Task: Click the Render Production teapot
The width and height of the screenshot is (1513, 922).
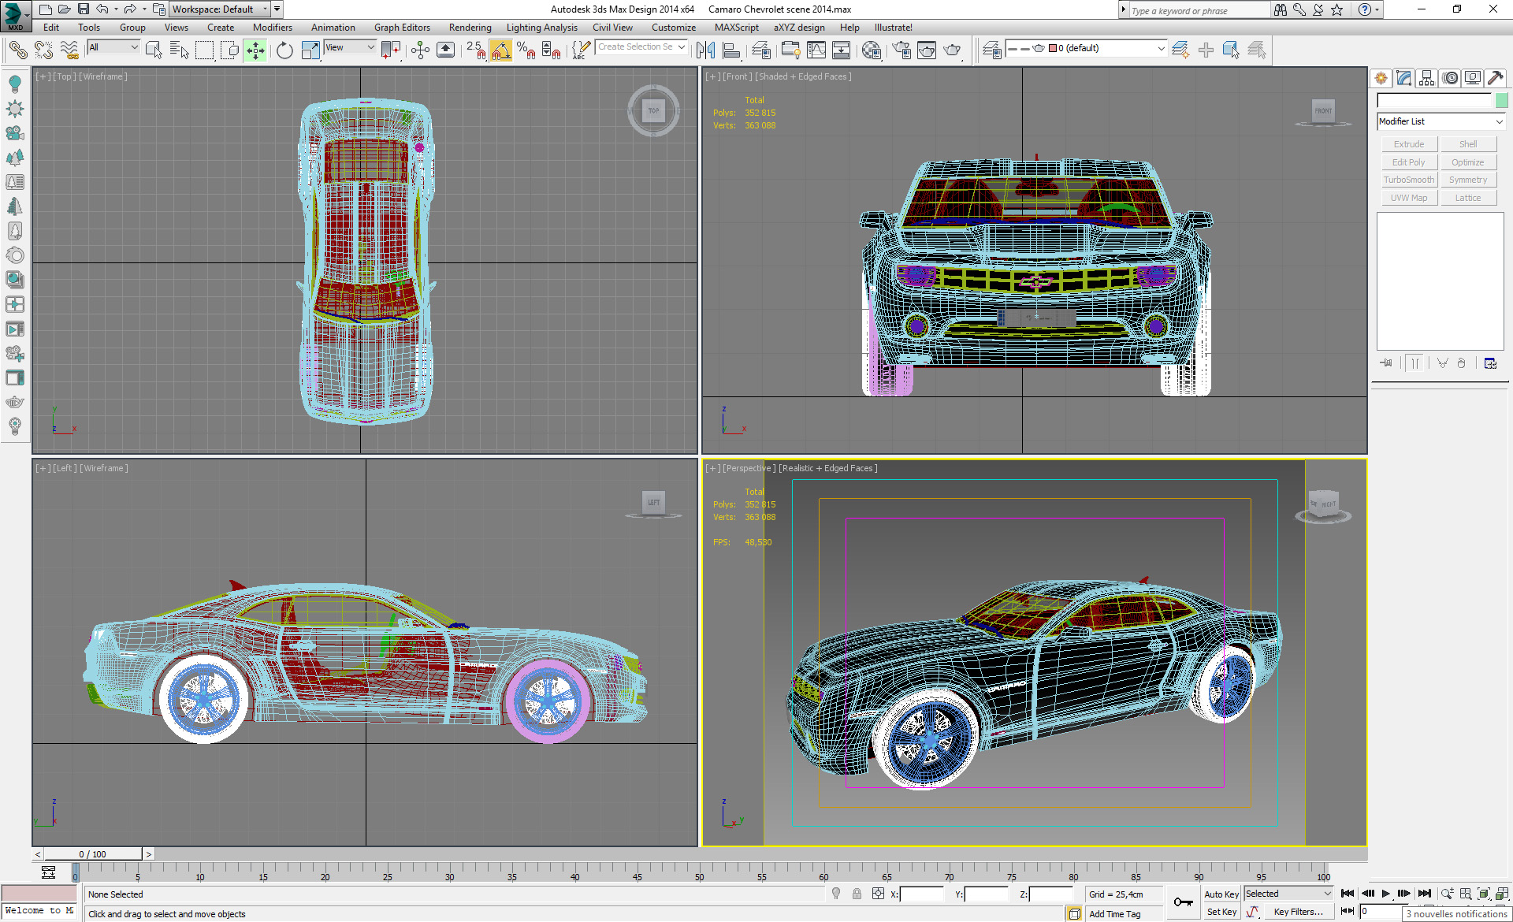Action: 953,50
